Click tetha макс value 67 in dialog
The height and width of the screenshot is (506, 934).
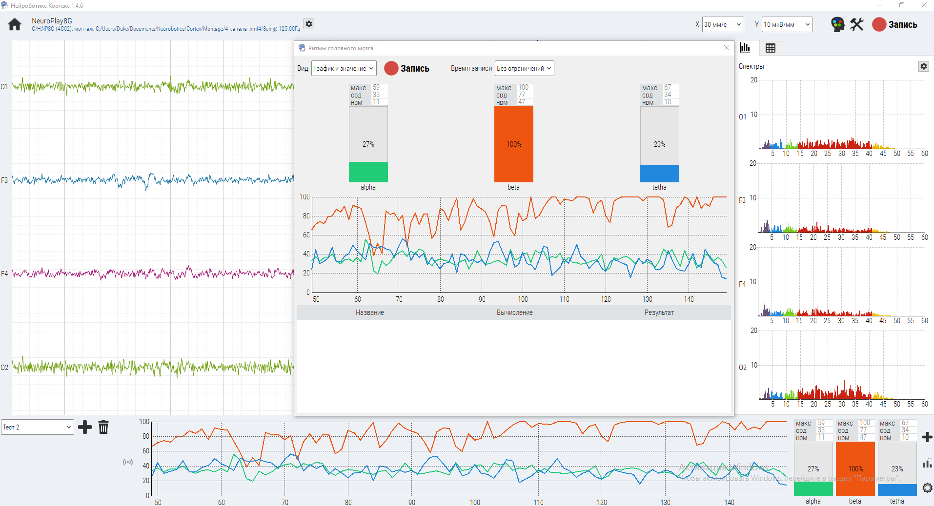point(671,88)
